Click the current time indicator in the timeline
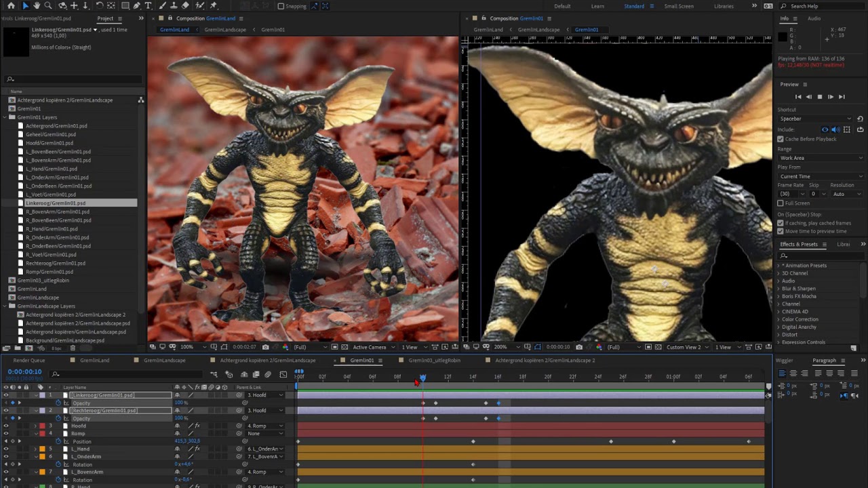 (x=422, y=378)
